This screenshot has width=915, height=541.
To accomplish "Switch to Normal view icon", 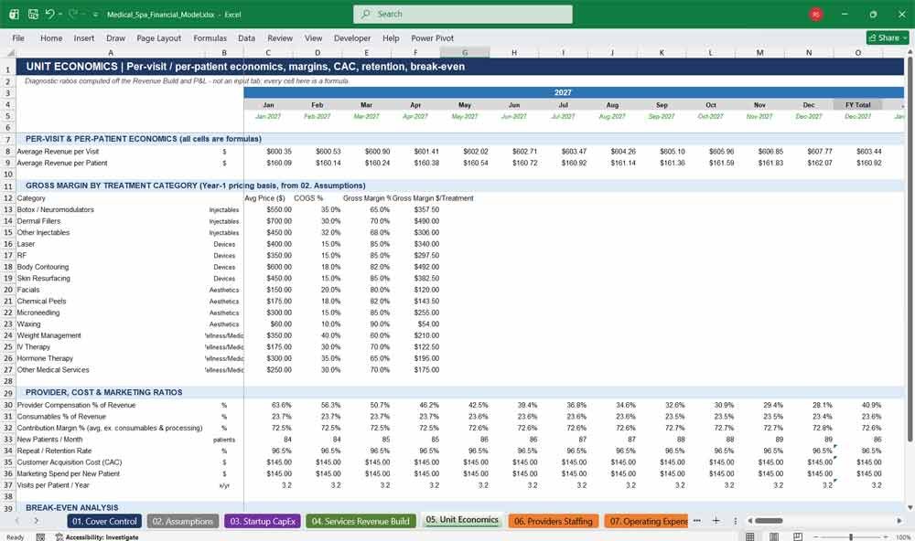I will coord(750,536).
